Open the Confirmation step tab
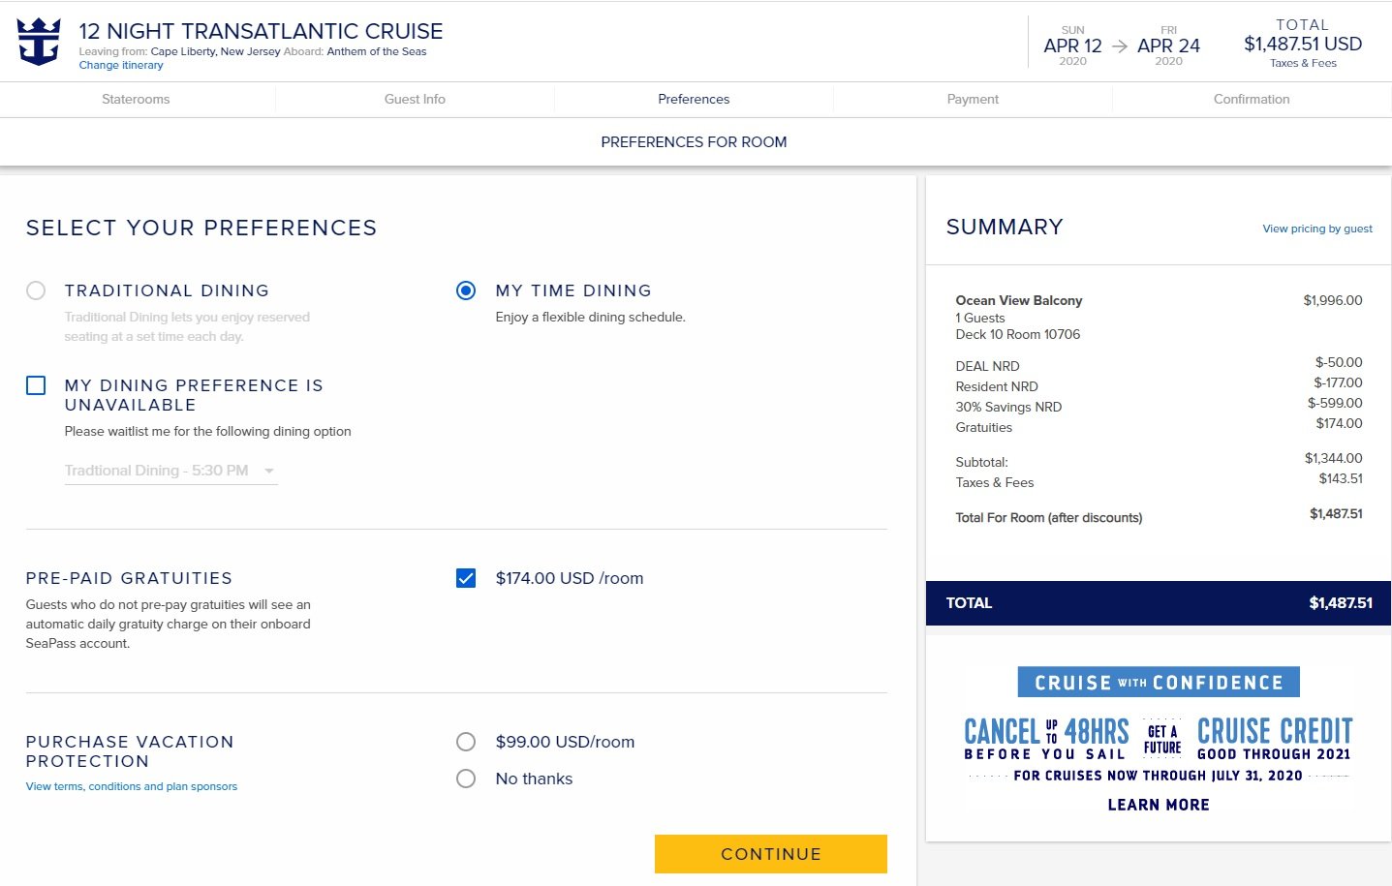This screenshot has width=1392, height=886. click(1252, 99)
